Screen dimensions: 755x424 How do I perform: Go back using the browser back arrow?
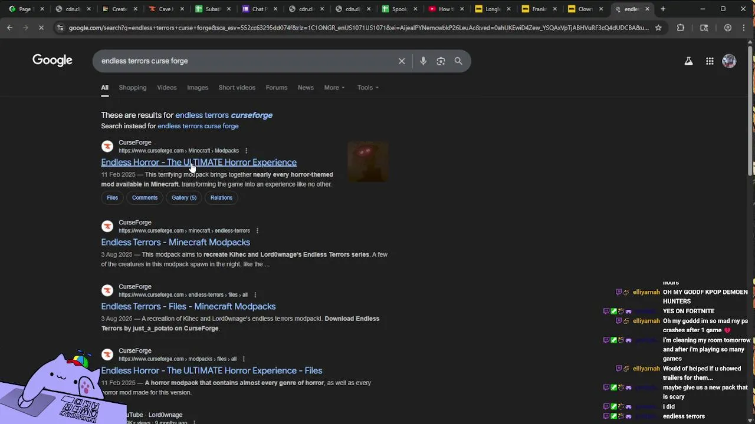click(x=9, y=28)
